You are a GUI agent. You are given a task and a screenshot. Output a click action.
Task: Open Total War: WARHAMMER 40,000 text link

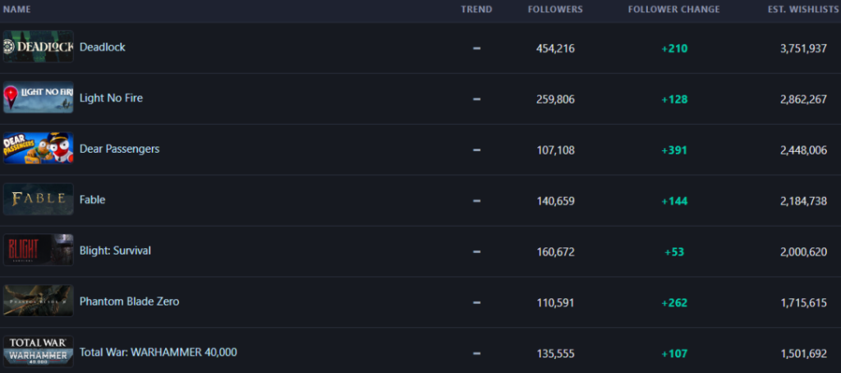159,352
